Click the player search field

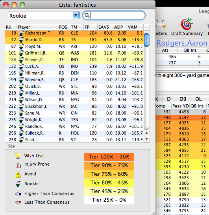point(114,15)
